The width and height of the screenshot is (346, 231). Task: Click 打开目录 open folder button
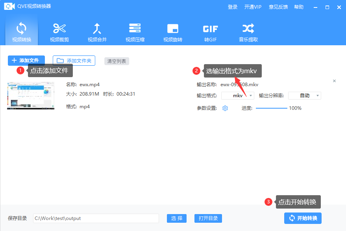tap(208, 218)
